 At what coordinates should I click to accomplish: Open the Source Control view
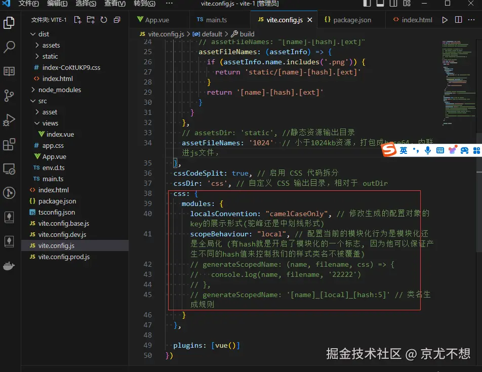click(9, 96)
